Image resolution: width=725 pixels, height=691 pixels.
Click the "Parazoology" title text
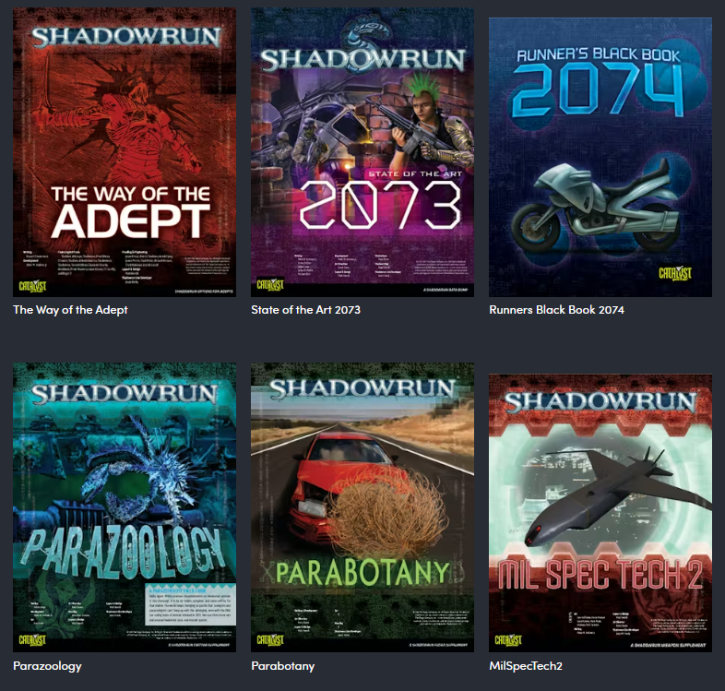click(x=47, y=666)
